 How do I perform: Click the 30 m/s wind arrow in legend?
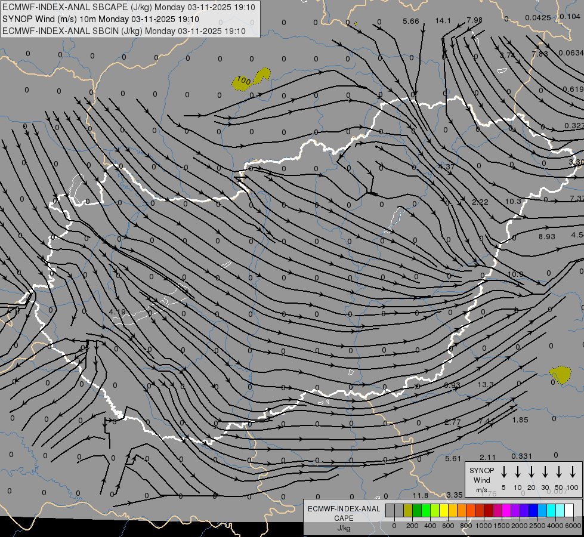pyautogui.click(x=545, y=471)
